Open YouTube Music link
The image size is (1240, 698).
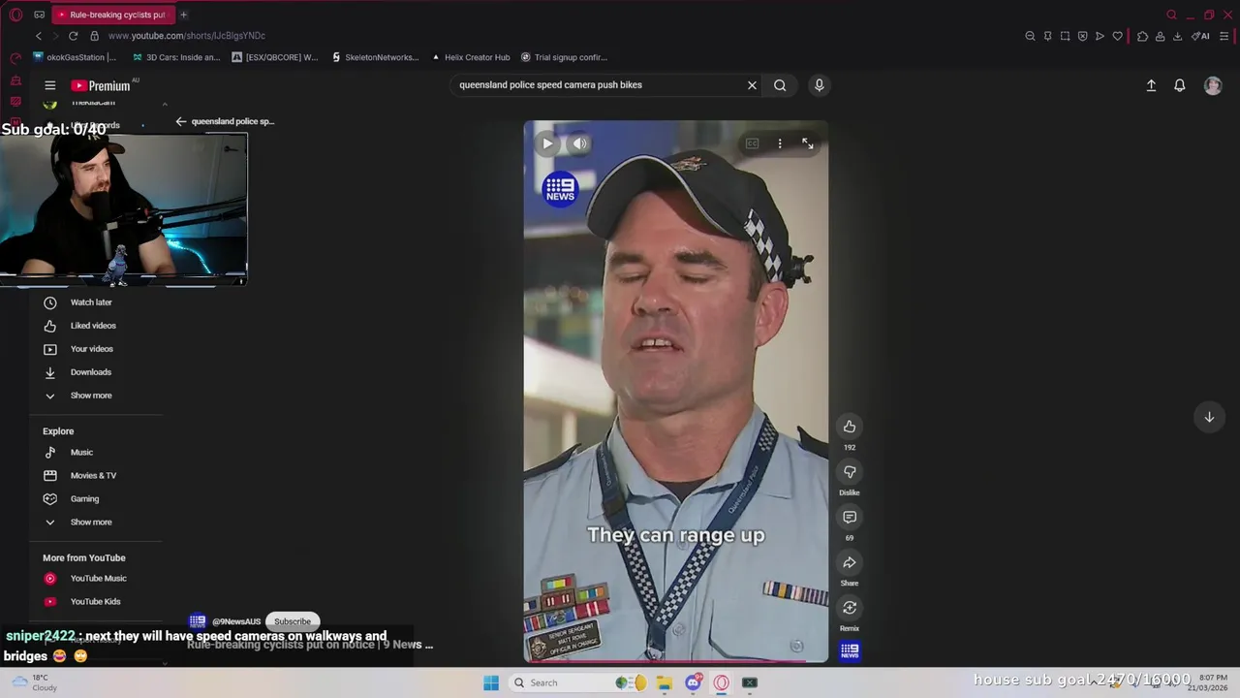tap(97, 579)
